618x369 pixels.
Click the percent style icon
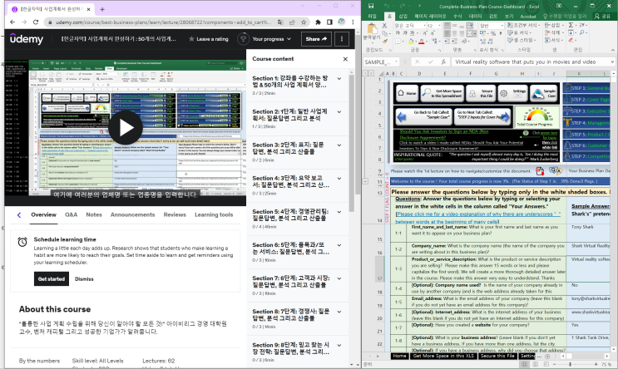pos(493,33)
